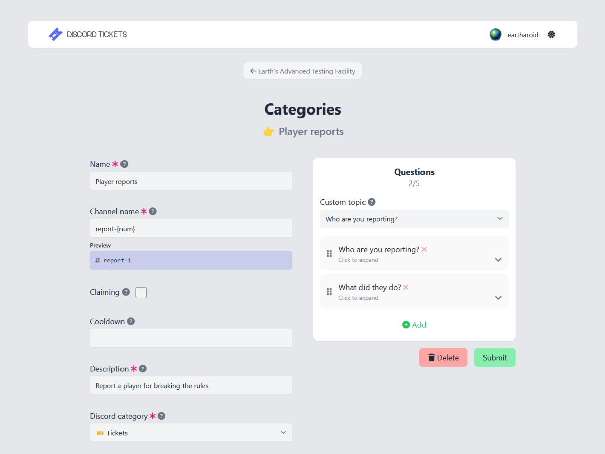The image size is (605, 454).
Task: Remove the "What did they do?" question
Action: (406, 287)
